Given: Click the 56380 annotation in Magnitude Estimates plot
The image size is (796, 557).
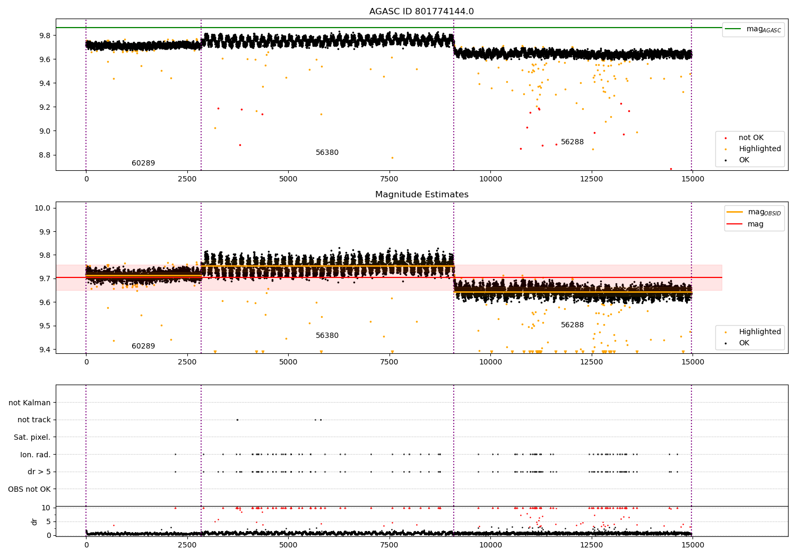Looking at the screenshot, I should (x=327, y=336).
